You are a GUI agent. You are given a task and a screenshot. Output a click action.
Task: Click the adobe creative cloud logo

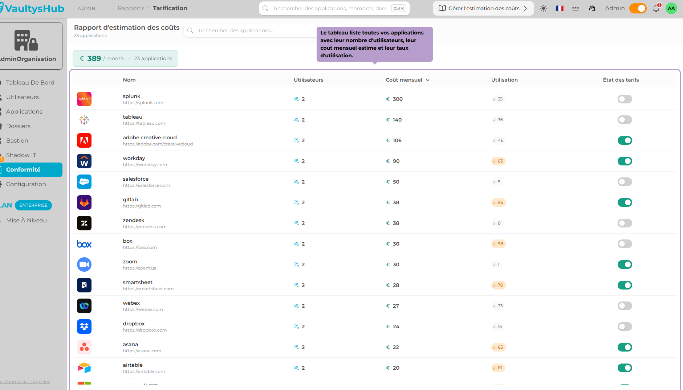(84, 140)
